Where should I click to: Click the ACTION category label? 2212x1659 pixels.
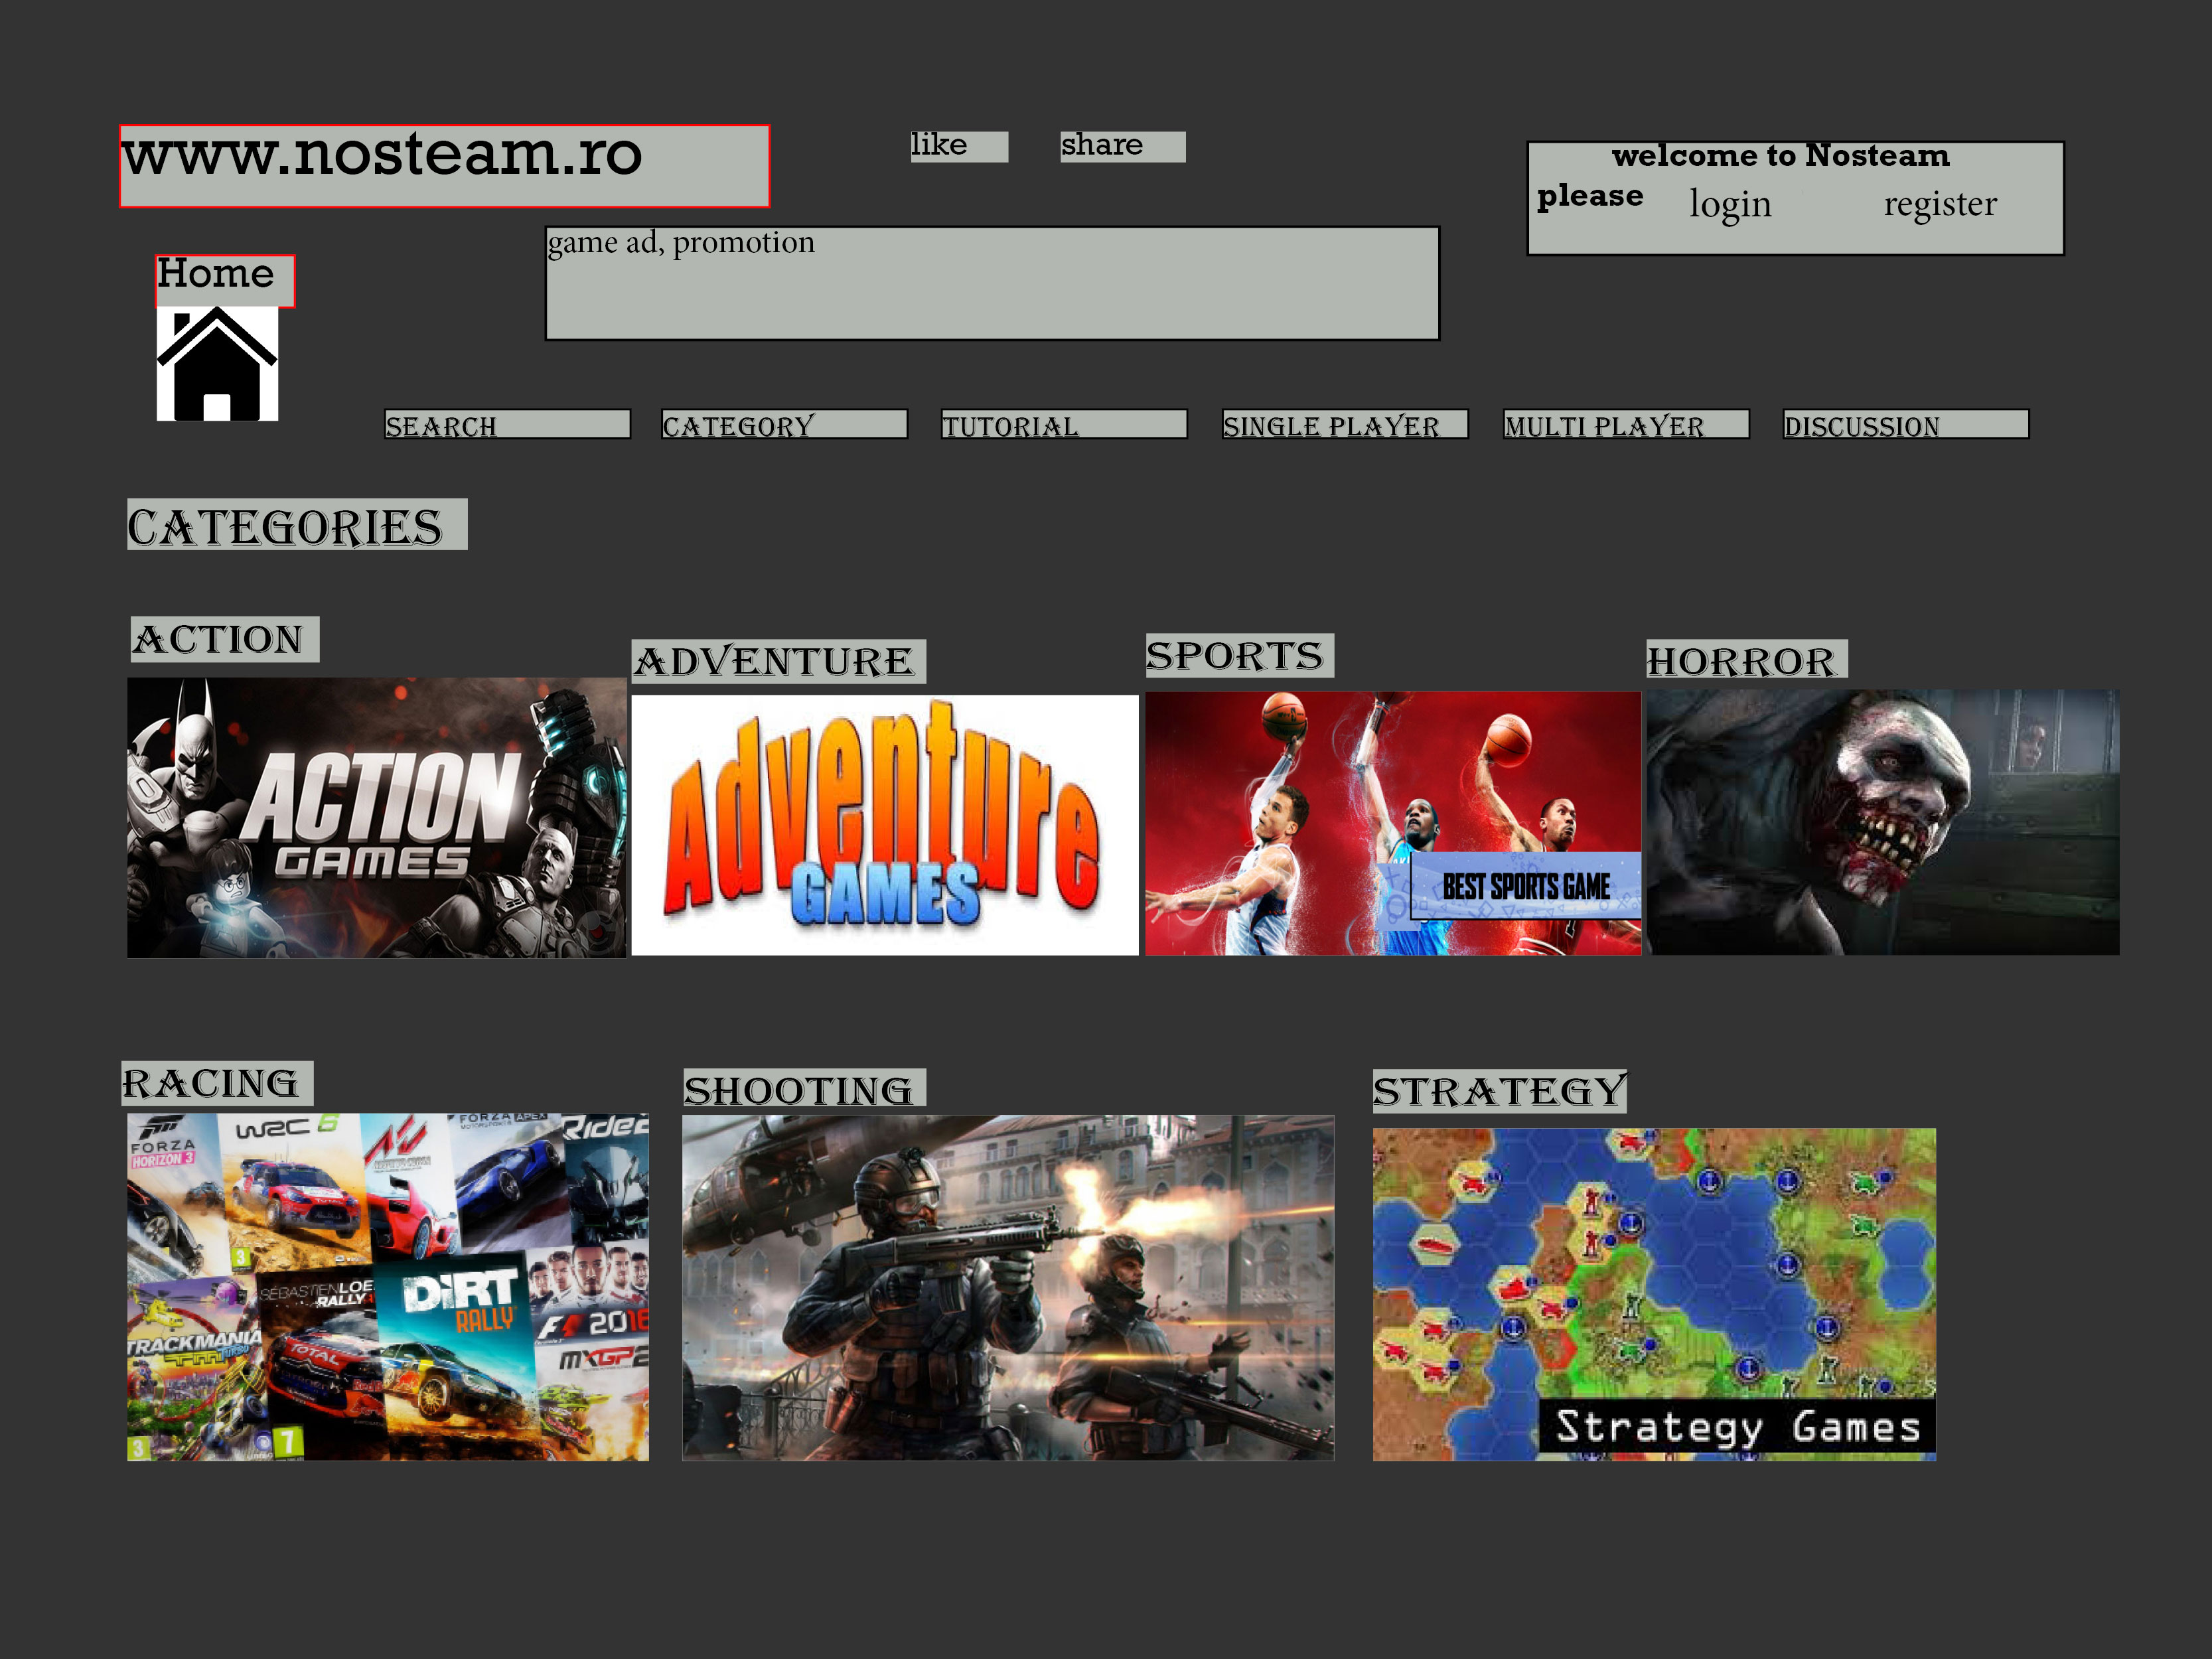coord(225,639)
